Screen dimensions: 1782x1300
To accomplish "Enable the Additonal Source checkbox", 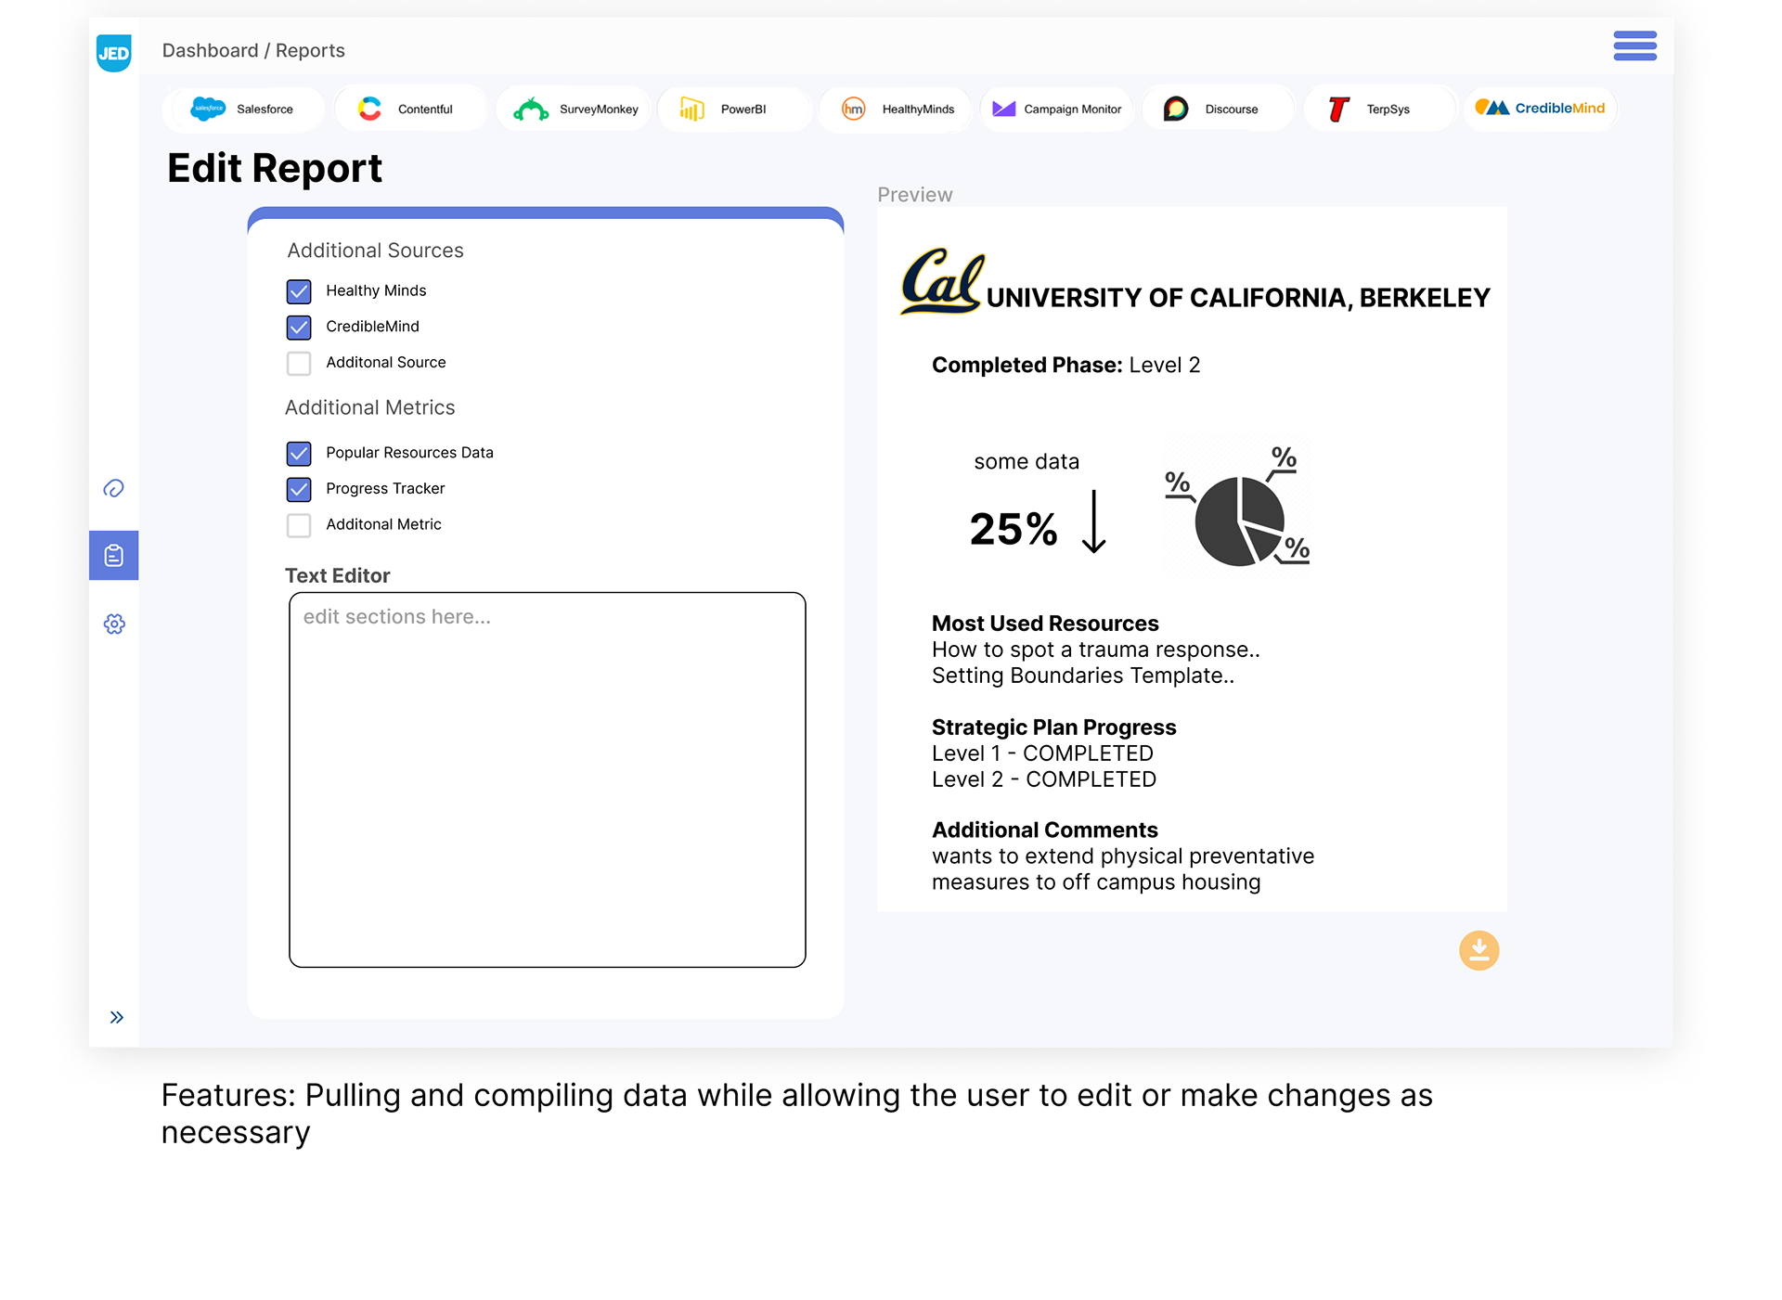I will coord(299,363).
